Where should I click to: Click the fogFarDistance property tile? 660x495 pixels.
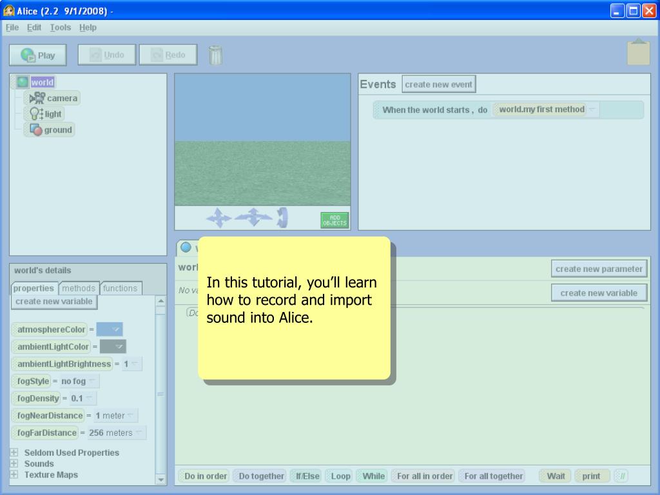[46, 432]
